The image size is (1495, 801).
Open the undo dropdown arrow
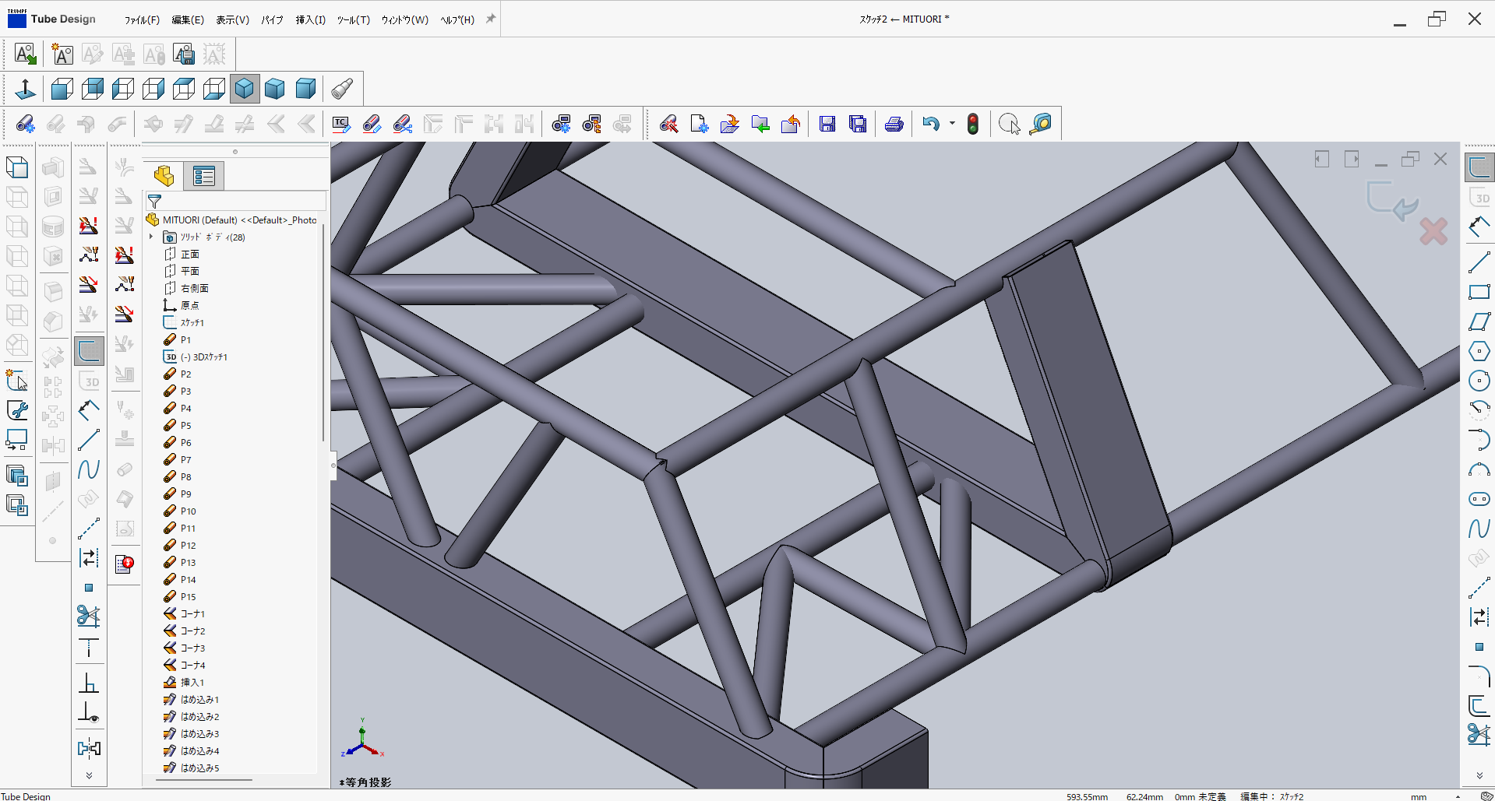point(952,124)
